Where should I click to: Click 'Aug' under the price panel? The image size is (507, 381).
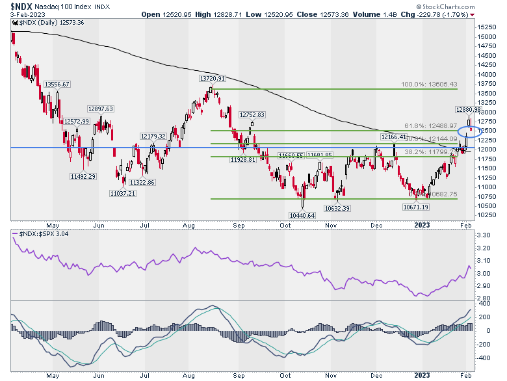[188, 226]
